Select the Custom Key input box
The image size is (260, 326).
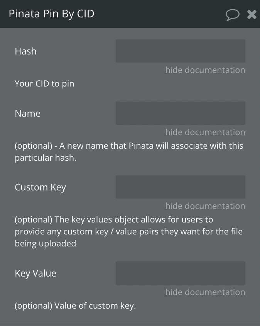tap(180, 187)
